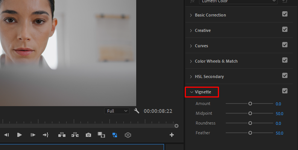Expand the Curves section
This screenshot has height=150, width=298.
[191, 46]
